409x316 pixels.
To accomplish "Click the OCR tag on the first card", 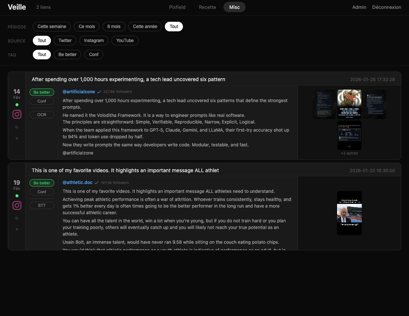I will [x=42, y=114].
